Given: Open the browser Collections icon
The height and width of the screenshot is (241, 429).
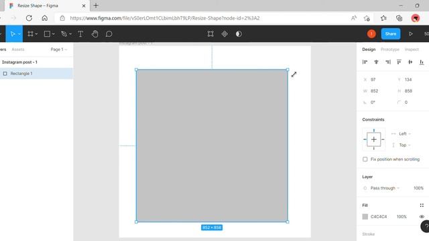Looking at the screenshot, I should coord(400,18).
